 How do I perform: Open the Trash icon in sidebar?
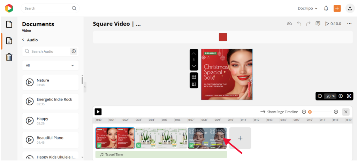(x=9, y=57)
